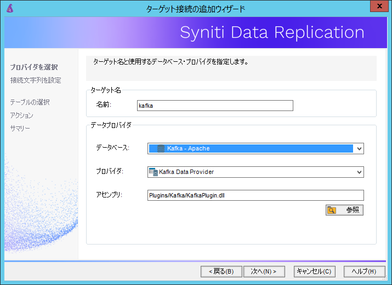392x285 pixels.
Task: Open help with ヘルプ(H) button
Action: (364, 271)
